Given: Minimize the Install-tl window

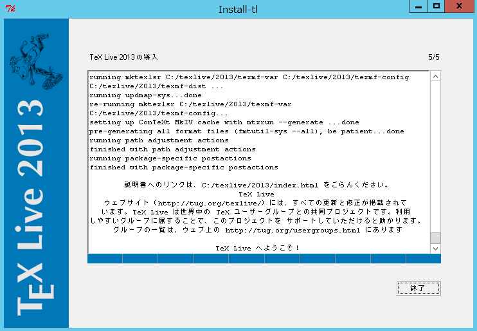Looking at the screenshot, I should click(418, 6).
